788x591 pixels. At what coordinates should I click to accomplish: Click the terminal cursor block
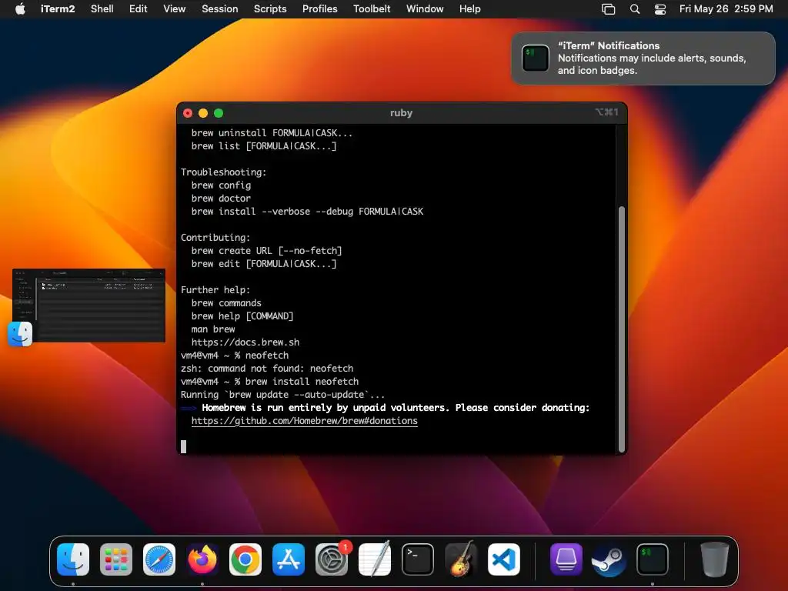click(183, 446)
